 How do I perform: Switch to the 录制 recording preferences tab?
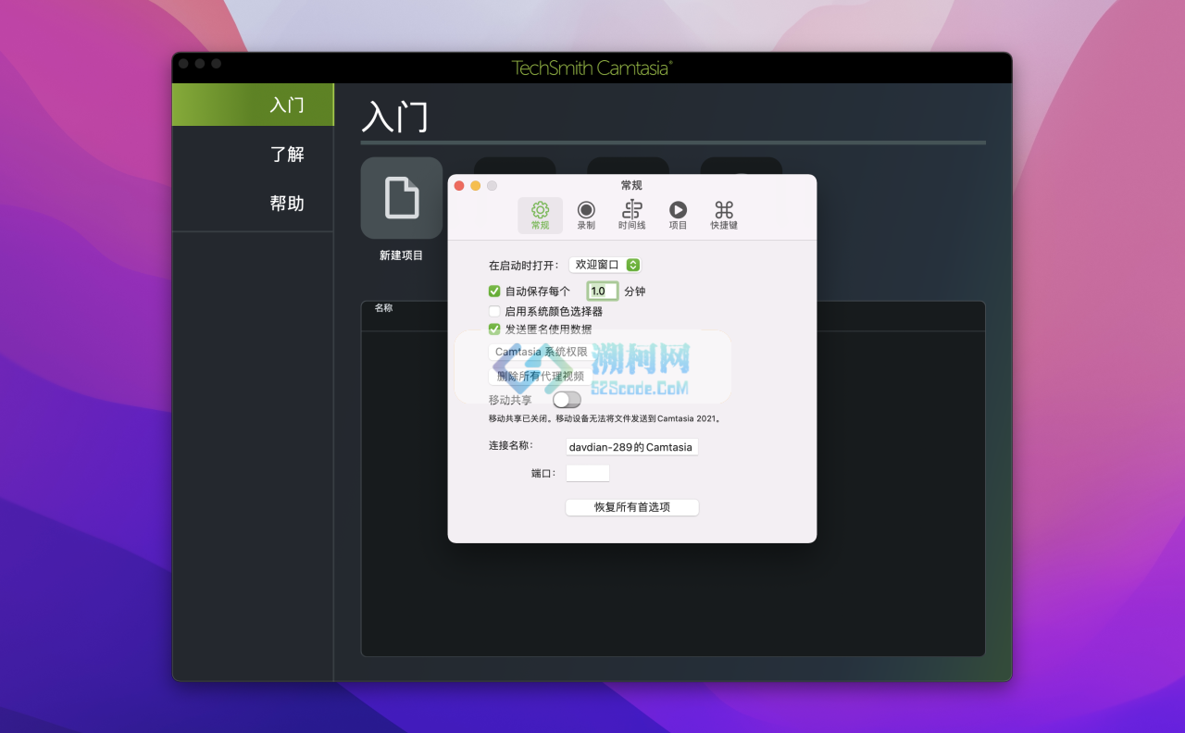click(x=586, y=216)
